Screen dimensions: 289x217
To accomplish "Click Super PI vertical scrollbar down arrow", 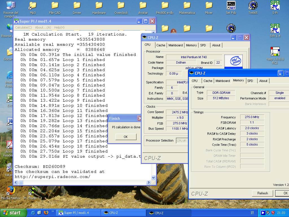I will pyautogui.click(x=153, y=177).
